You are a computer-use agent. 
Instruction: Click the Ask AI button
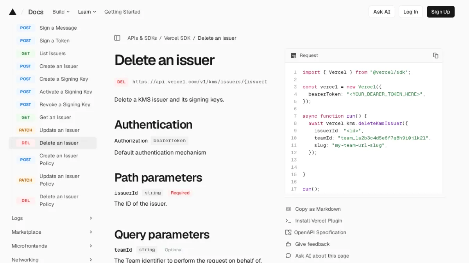[381, 12]
